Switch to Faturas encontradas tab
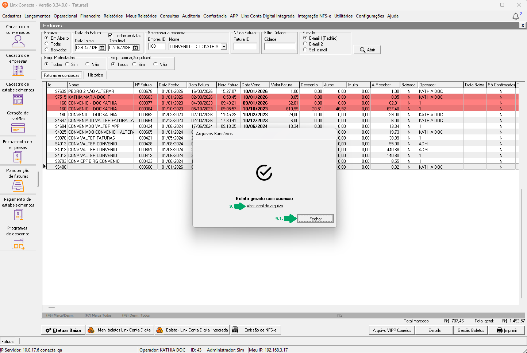The width and height of the screenshot is (527, 353). pyautogui.click(x=62, y=75)
